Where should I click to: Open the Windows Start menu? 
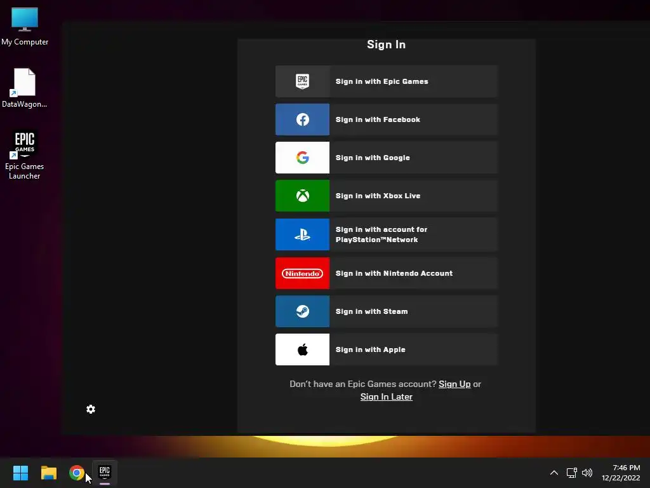(x=20, y=473)
